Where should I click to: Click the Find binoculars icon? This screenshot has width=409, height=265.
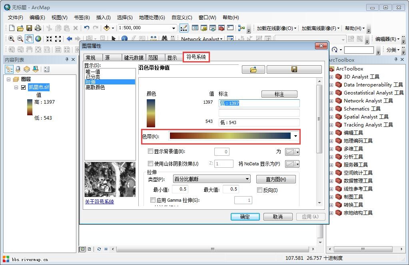164,38
